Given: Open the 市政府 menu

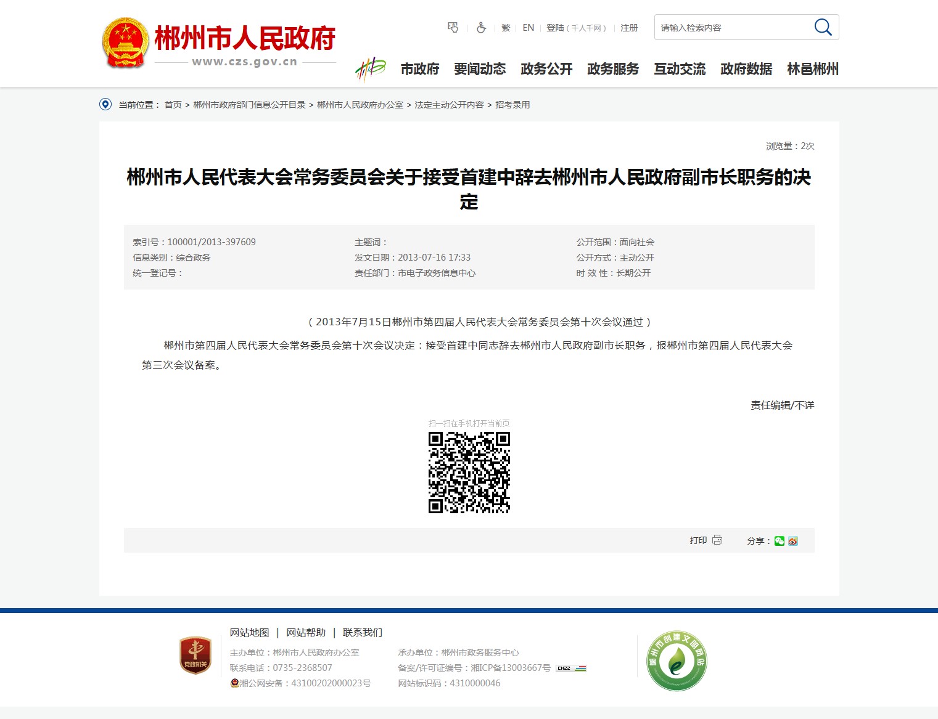Looking at the screenshot, I should pyautogui.click(x=420, y=69).
